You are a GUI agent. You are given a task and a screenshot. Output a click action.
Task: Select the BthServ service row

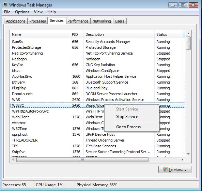tap(97, 82)
